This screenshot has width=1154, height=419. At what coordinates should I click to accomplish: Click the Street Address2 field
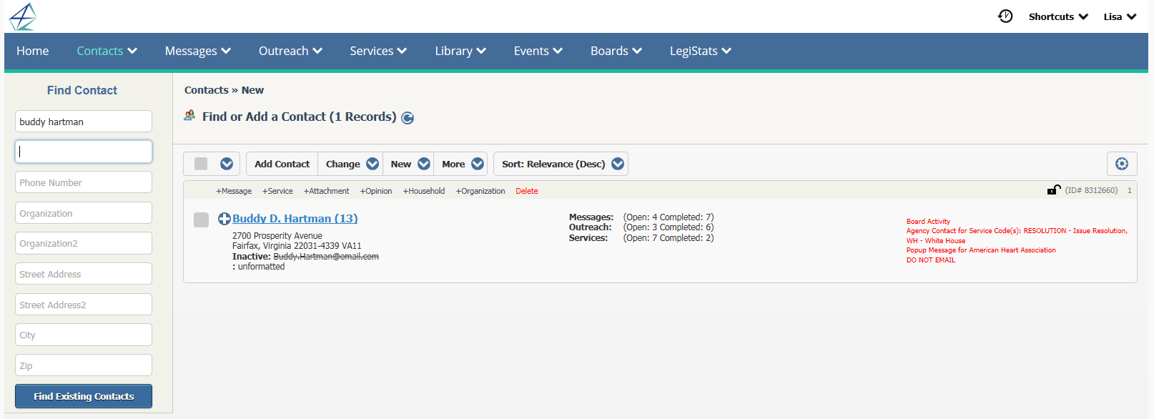coord(84,305)
